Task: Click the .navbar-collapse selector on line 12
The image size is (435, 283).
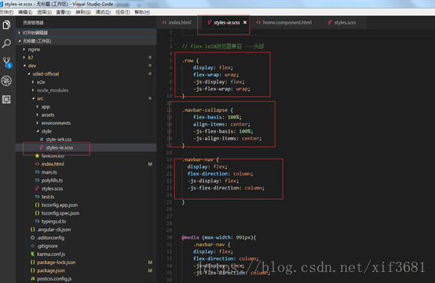Action: pos(205,110)
